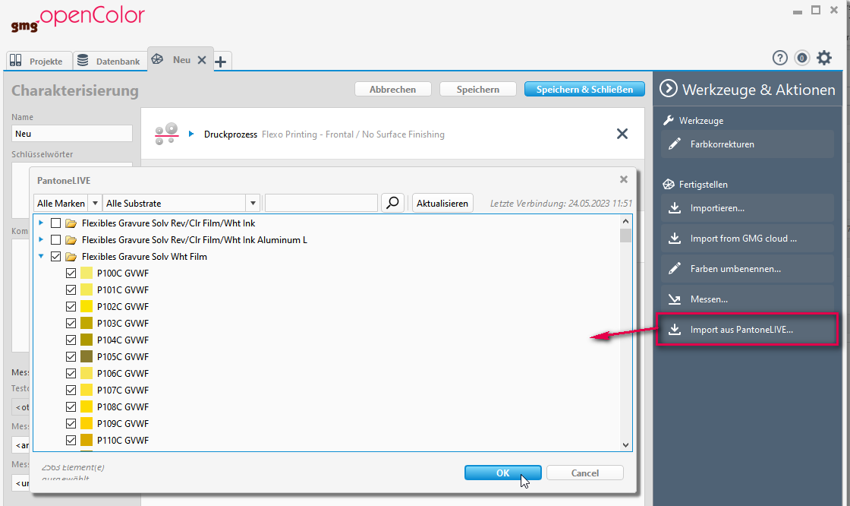Choose Import from GMG cloud action
The width and height of the screenshot is (850, 506).
747,239
